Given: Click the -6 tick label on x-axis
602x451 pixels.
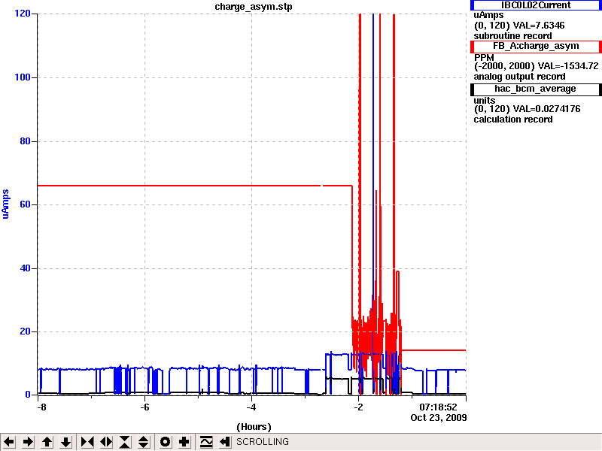Looking at the screenshot, I should pyautogui.click(x=144, y=407).
